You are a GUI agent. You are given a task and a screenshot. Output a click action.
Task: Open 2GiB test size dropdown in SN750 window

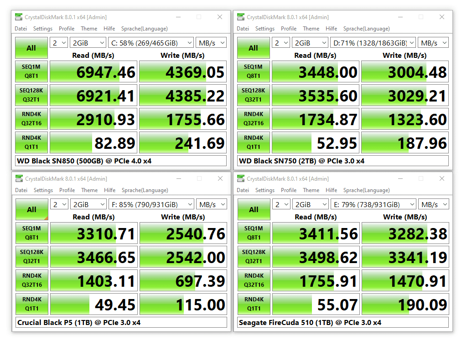[x=310, y=43]
